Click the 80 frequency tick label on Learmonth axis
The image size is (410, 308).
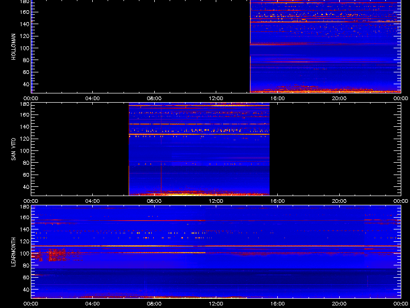tap(27, 265)
